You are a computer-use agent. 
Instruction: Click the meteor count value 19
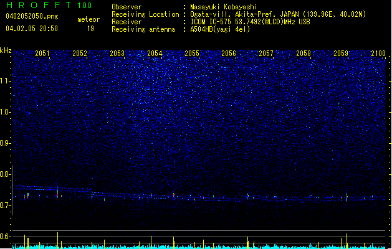90,29
